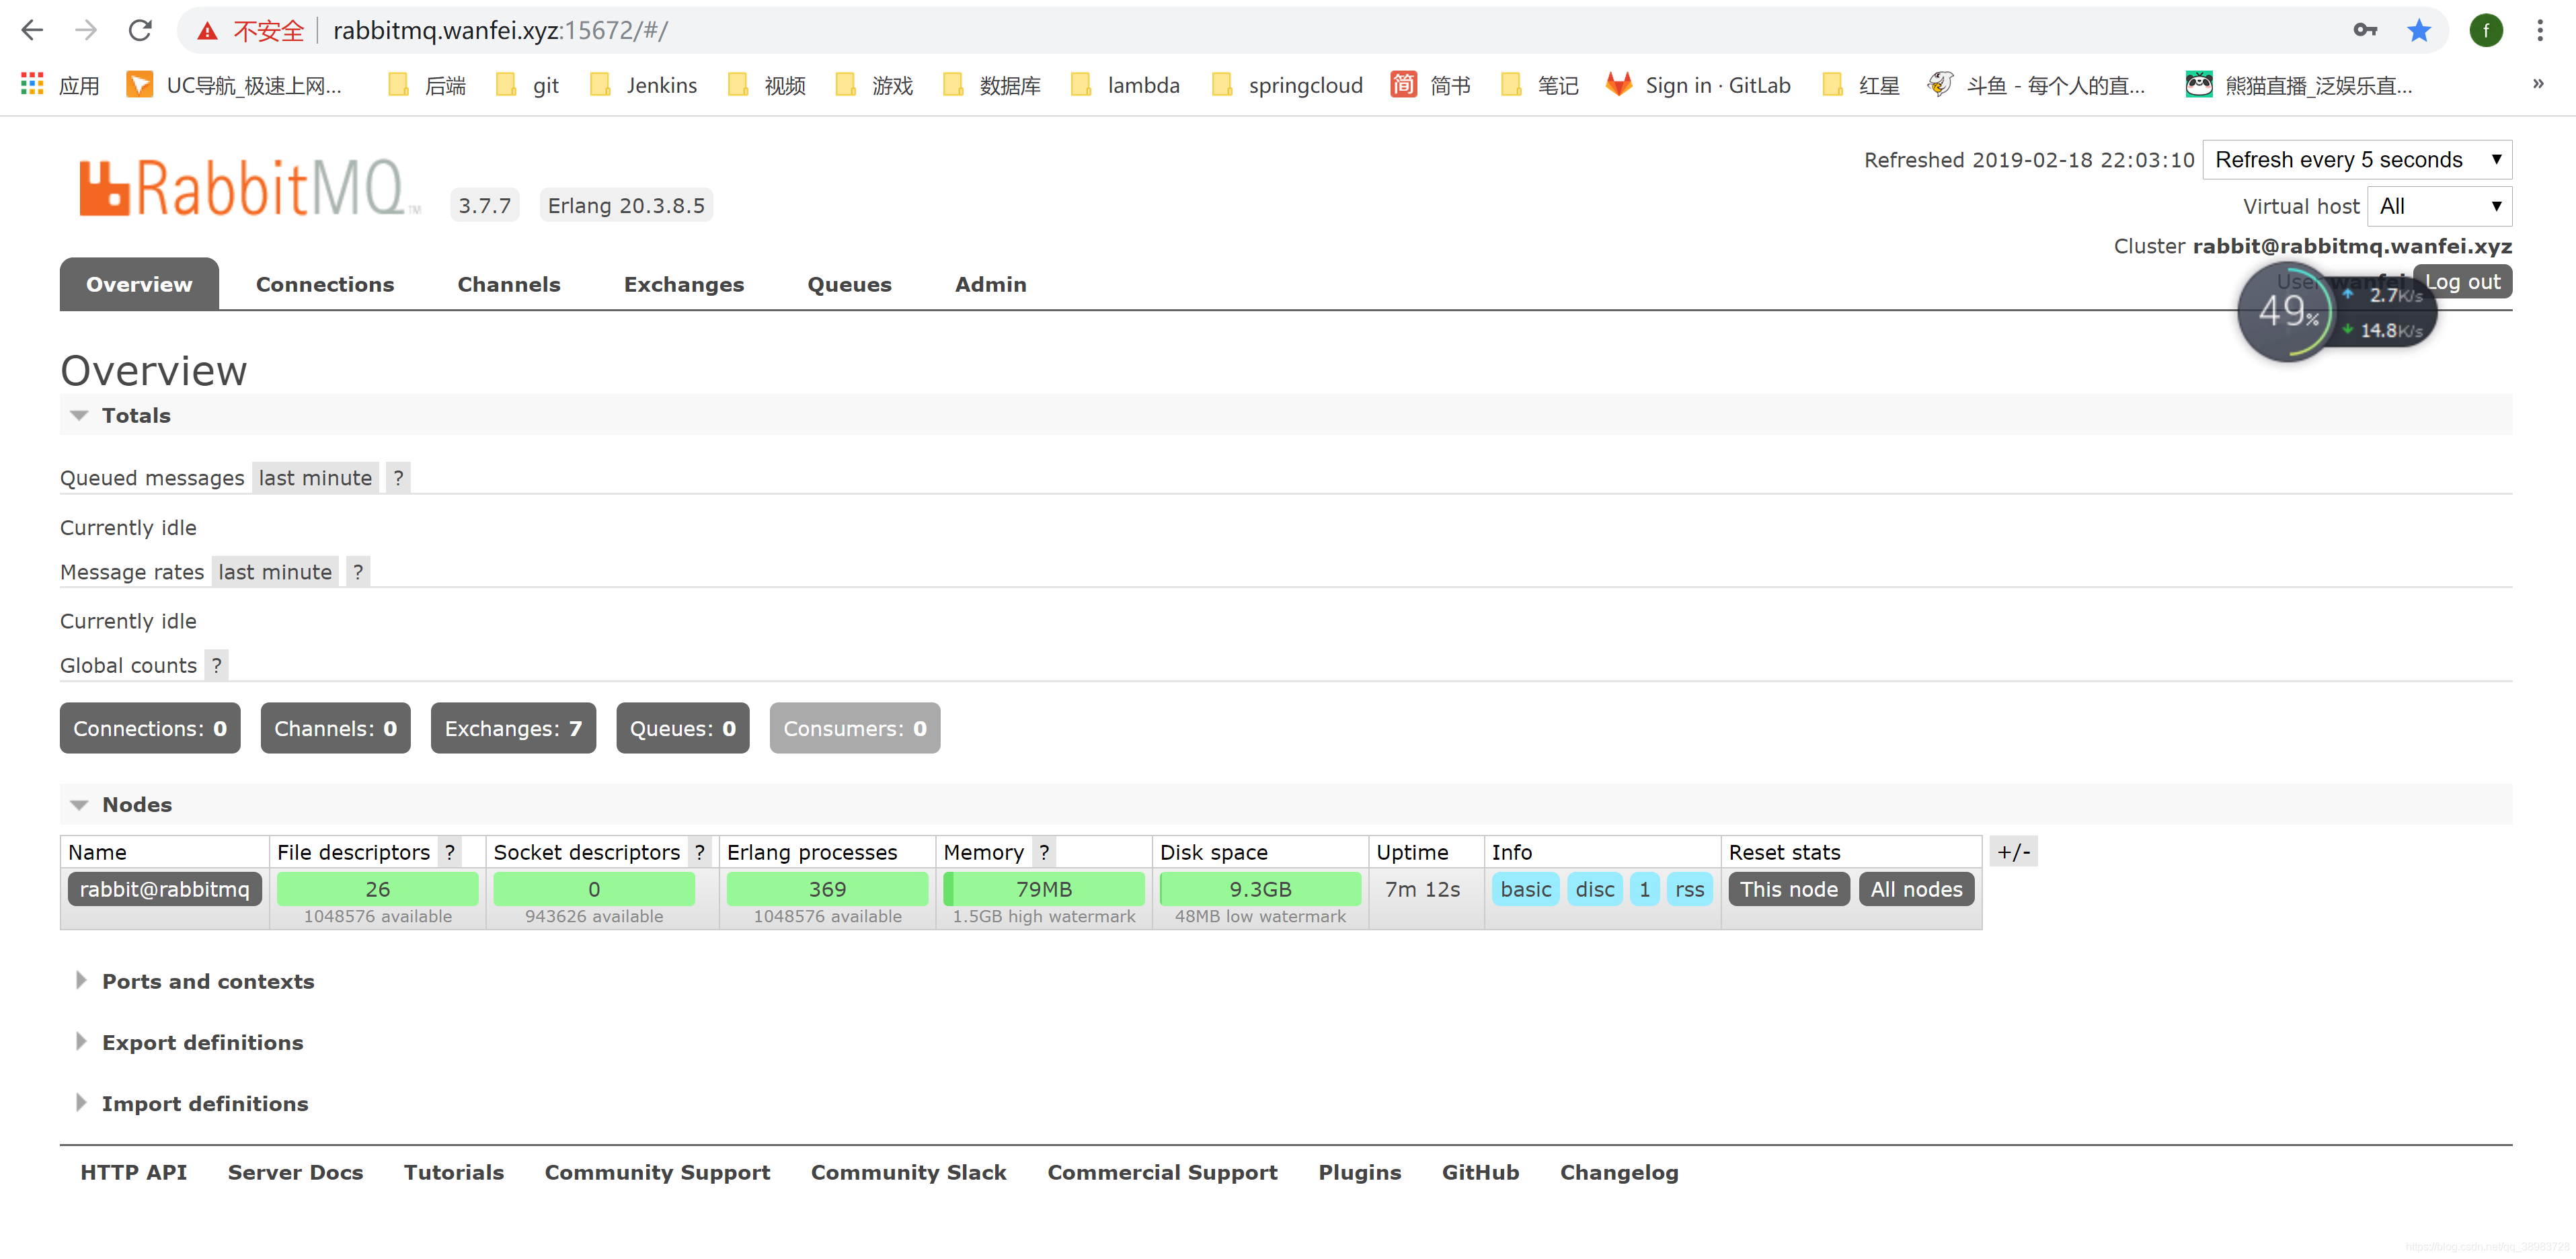Click the insecure site warning icon
Screen dimensions: 2576x1259
(207, 31)
